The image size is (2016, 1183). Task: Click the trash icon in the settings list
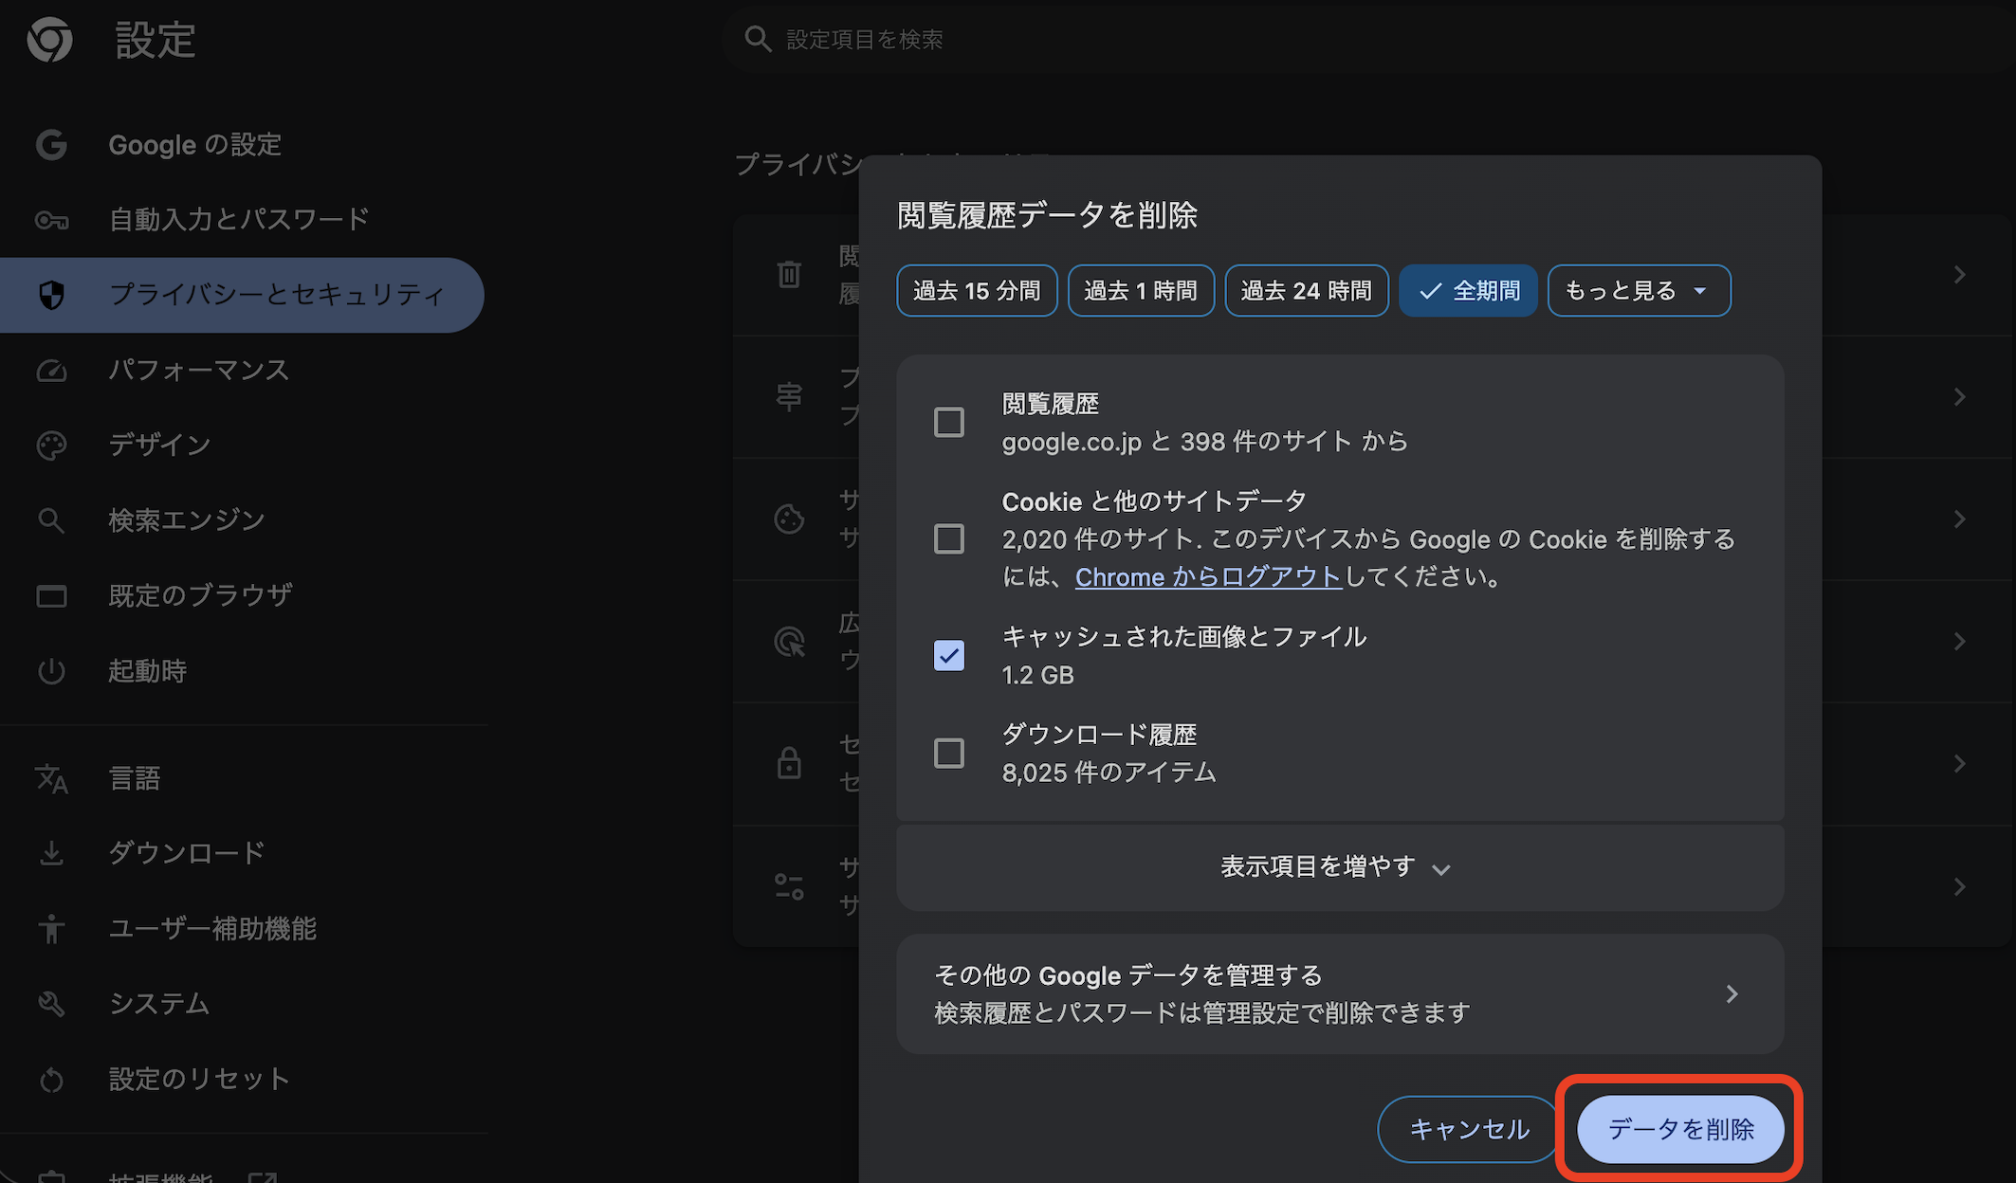(790, 274)
